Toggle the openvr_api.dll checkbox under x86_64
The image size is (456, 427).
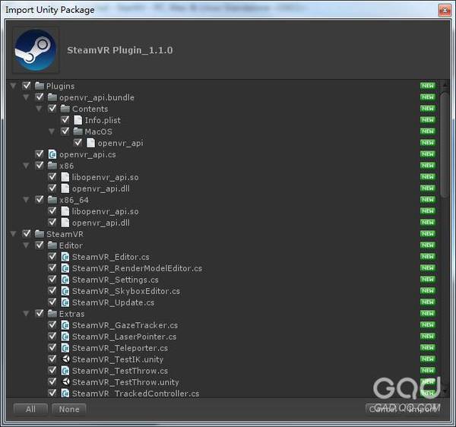pyautogui.click(x=52, y=223)
